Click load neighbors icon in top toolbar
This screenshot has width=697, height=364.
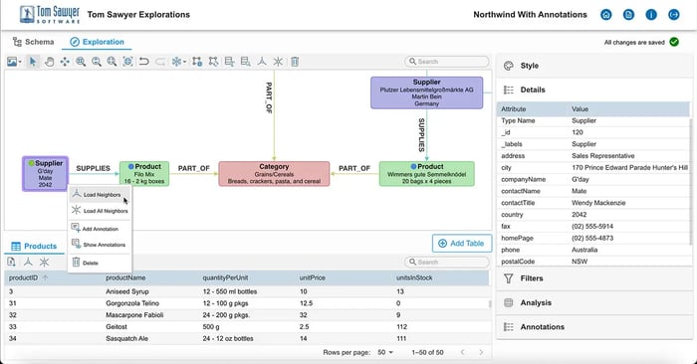tap(262, 62)
